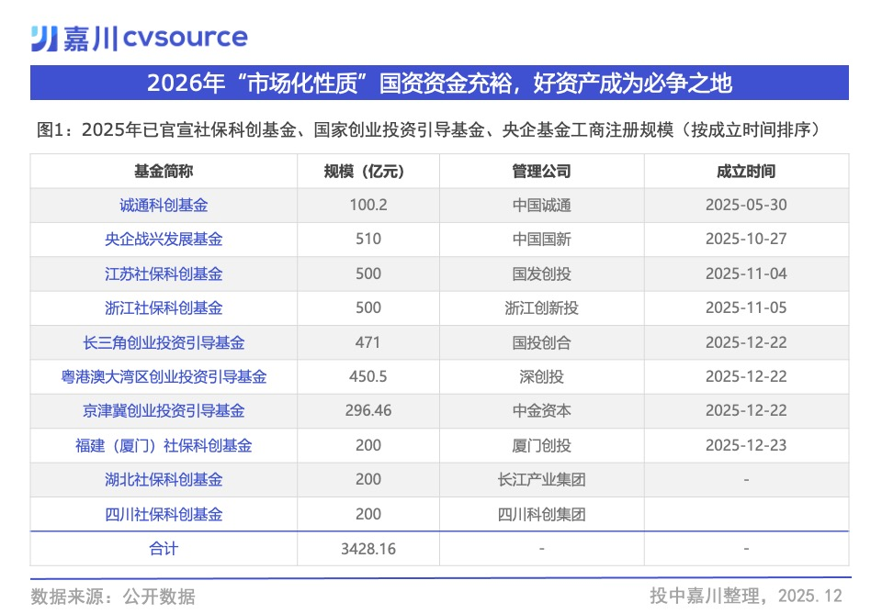The image size is (882, 614).
Task: Open the 央企战兴发展基金 link
Action: coord(164,240)
